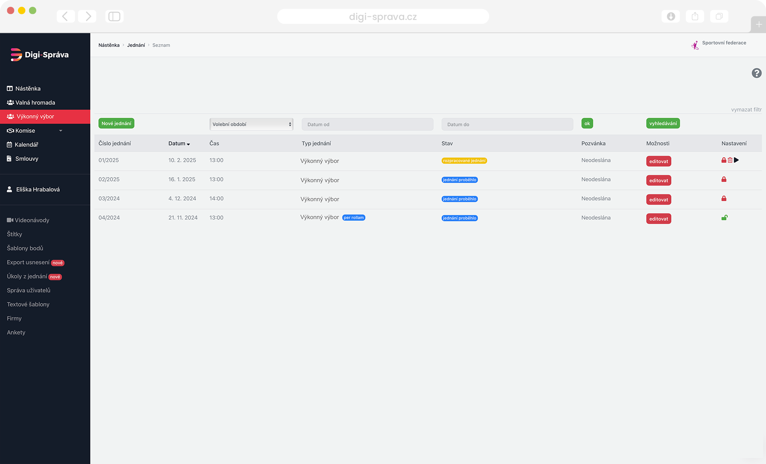Expand the Komise submenu arrow
The width and height of the screenshot is (766, 464).
tap(61, 131)
